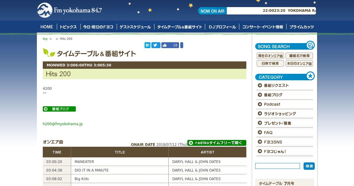
Task: Open 今日・明日のFヨコ menu item
Action: (98, 27)
